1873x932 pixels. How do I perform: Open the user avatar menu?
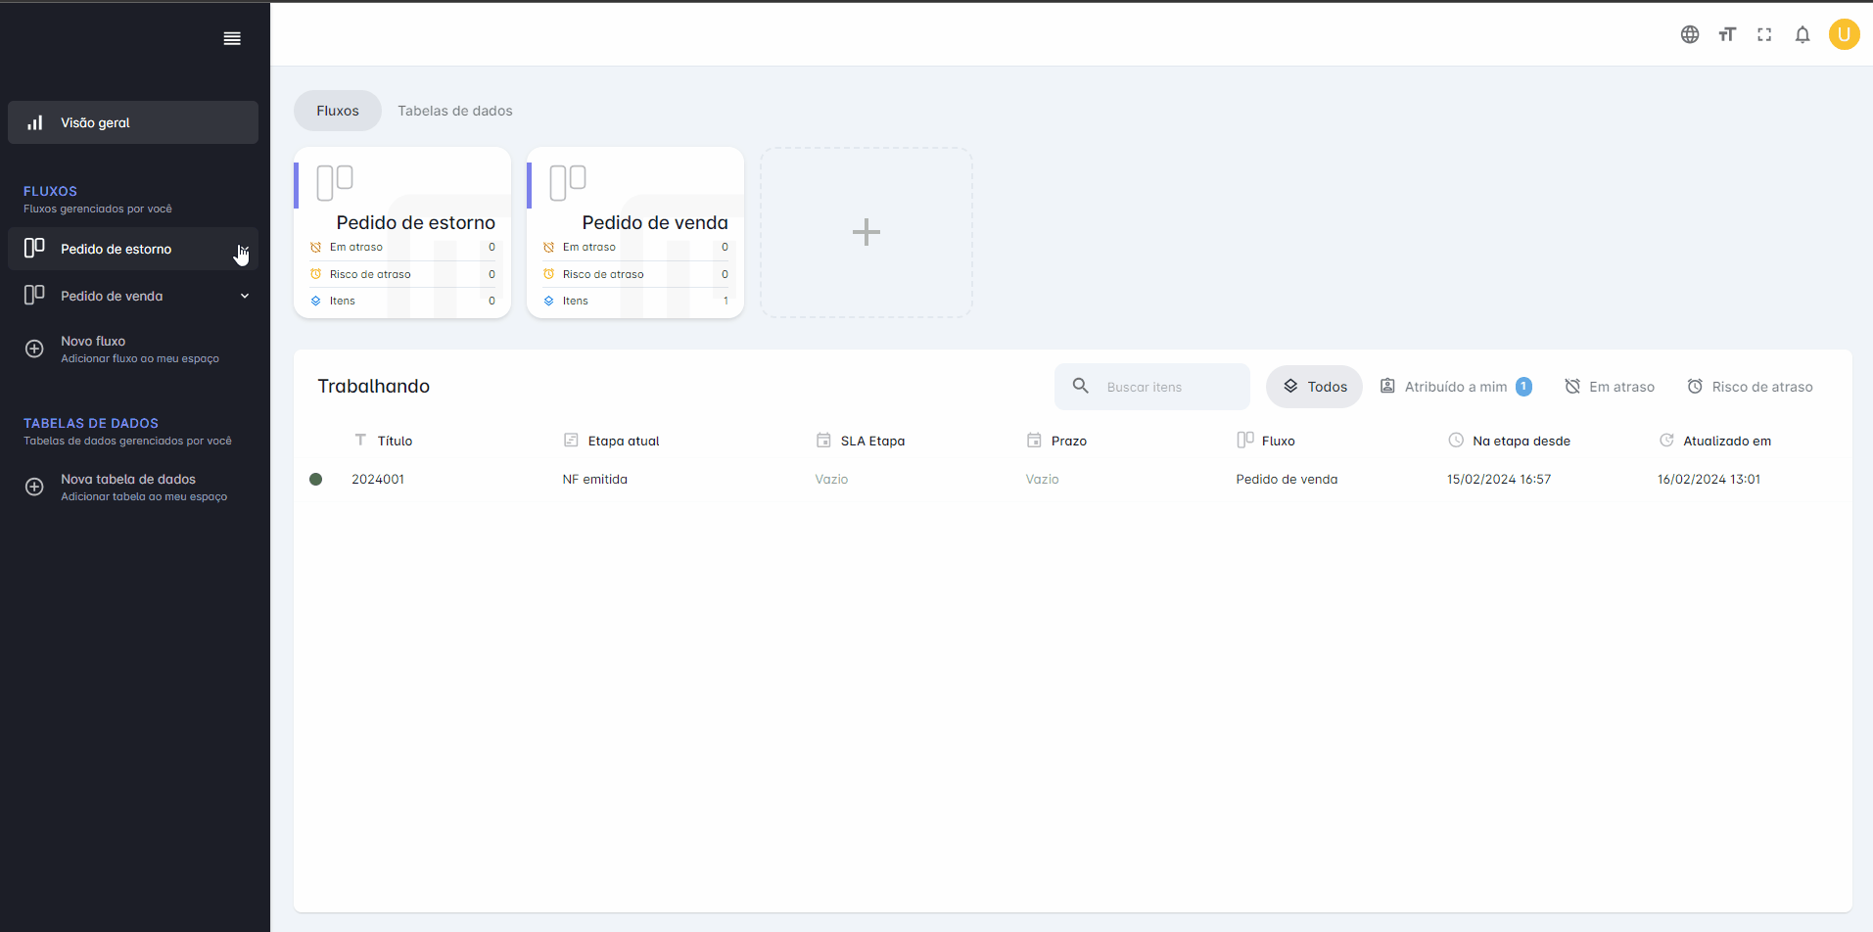click(1845, 34)
